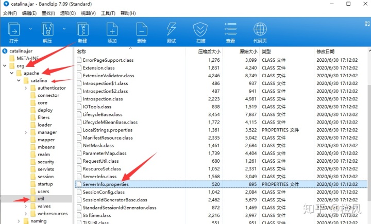
Task: Select ErrorPageSupport.class file icon
Action: point(79,60)
